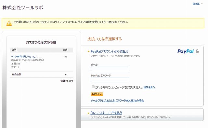Focus the メール input field
Viewport: 208px width, 128px height.
click(x=110, y=69)
